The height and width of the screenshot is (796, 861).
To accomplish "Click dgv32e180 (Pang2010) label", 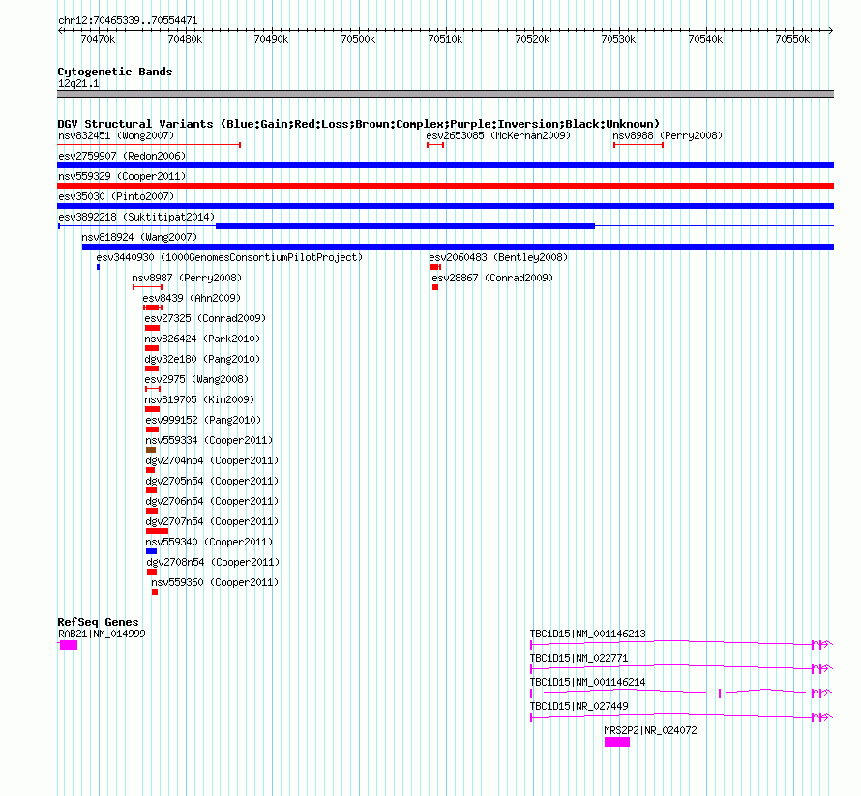I will click(202, 359).
